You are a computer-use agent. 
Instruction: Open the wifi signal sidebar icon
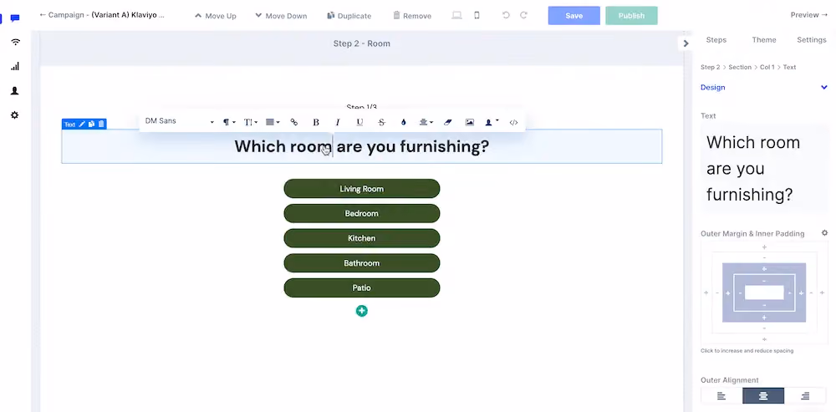[x=15, y=42]
